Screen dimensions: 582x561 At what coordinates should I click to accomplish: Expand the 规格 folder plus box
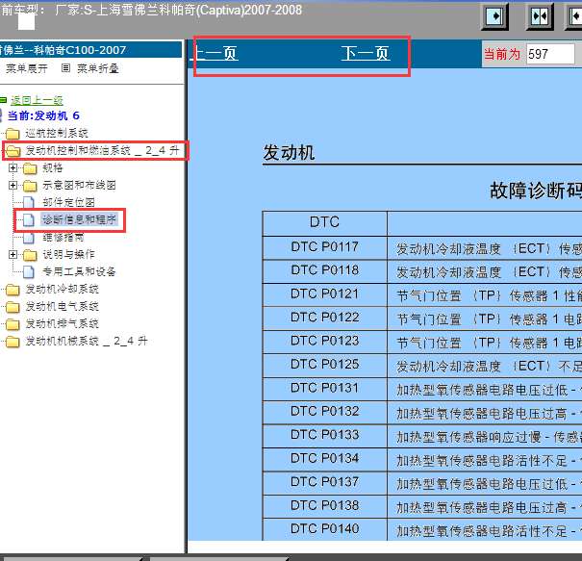tap(13, 167)
